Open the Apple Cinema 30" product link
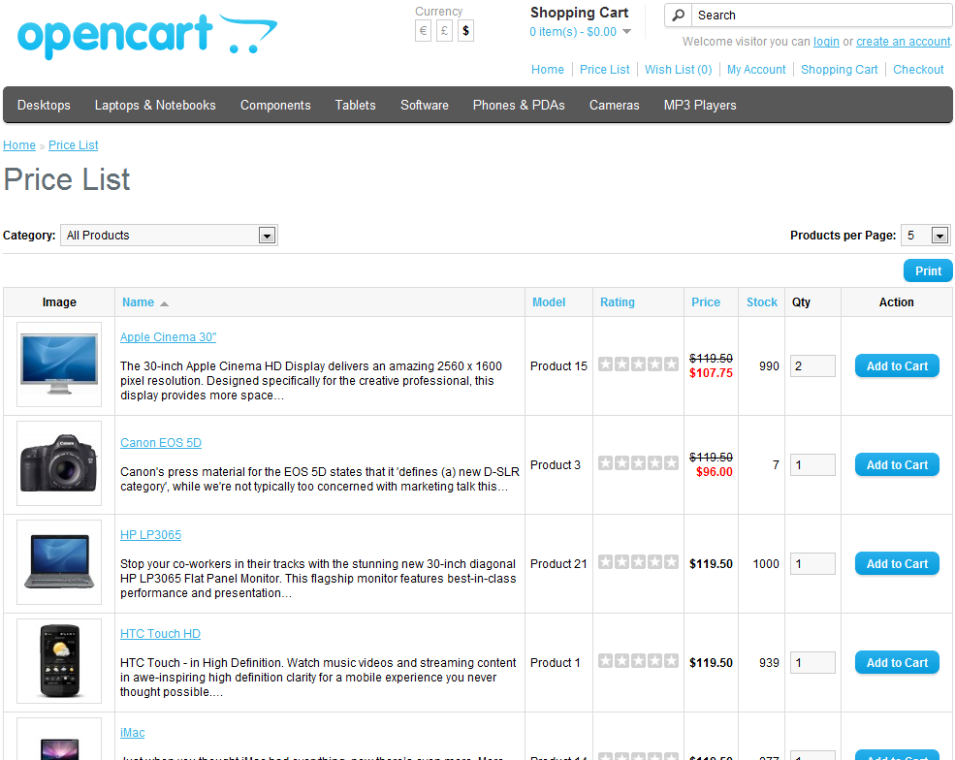The width and height of the screenshot is (955, 760). 168,336
